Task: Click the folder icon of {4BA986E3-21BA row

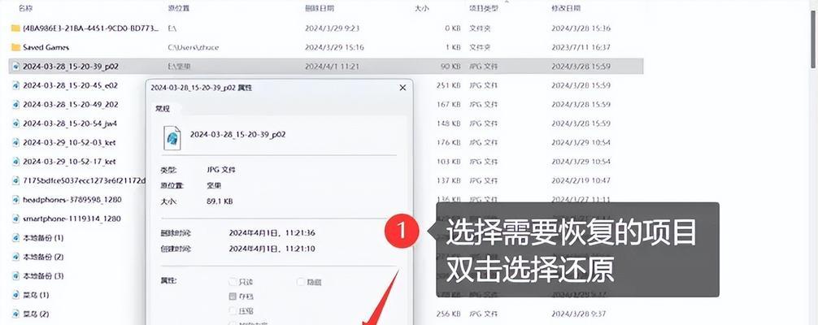Action: 15,28
